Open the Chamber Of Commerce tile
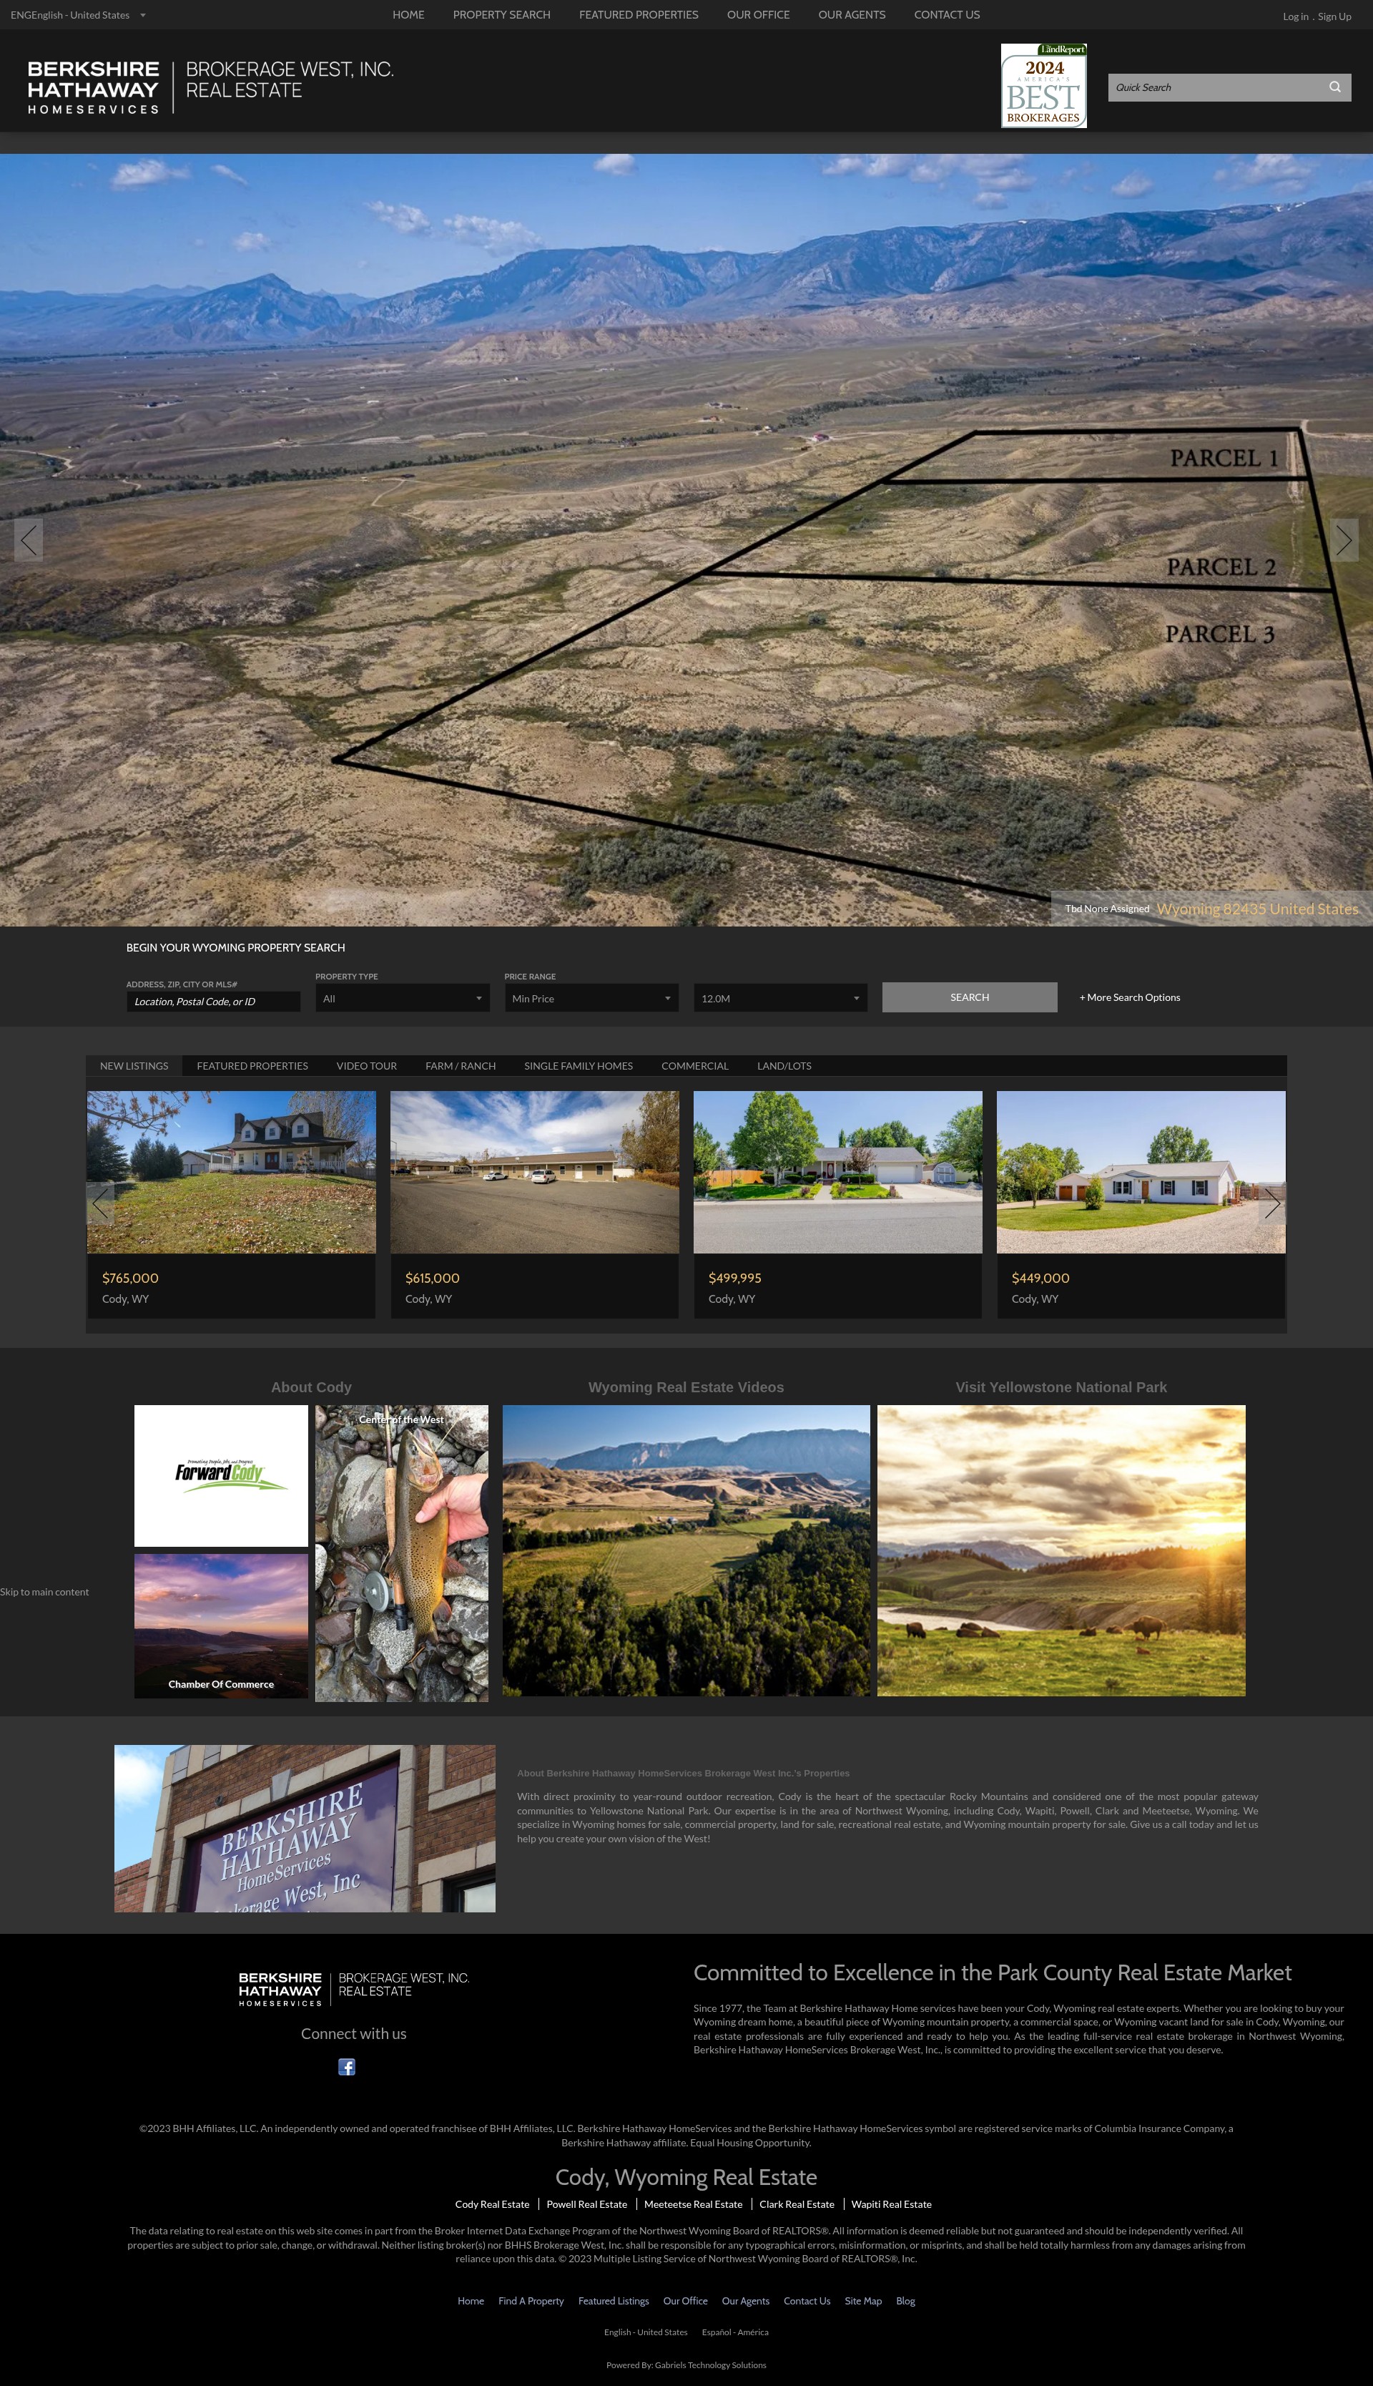The width and height of the screenshot is (1373, 2386). (221, 1625)
